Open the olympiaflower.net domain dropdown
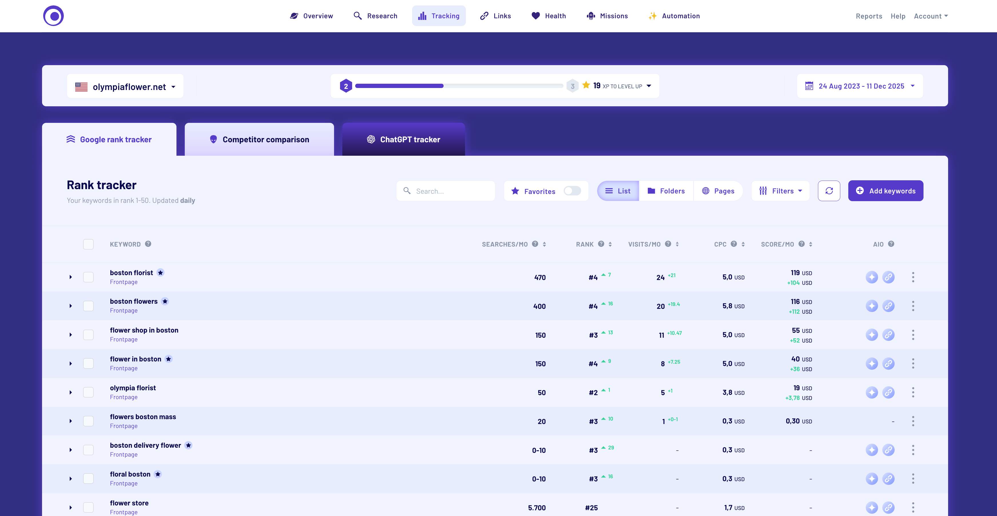 tap(125, 86)
